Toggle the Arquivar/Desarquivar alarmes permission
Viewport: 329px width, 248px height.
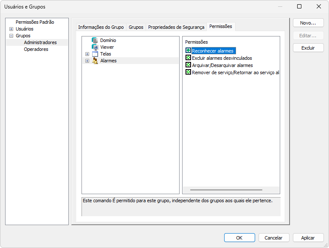point(188,65)
